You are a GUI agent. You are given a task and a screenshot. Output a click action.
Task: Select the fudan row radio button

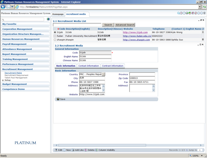[x=55, y=36]
